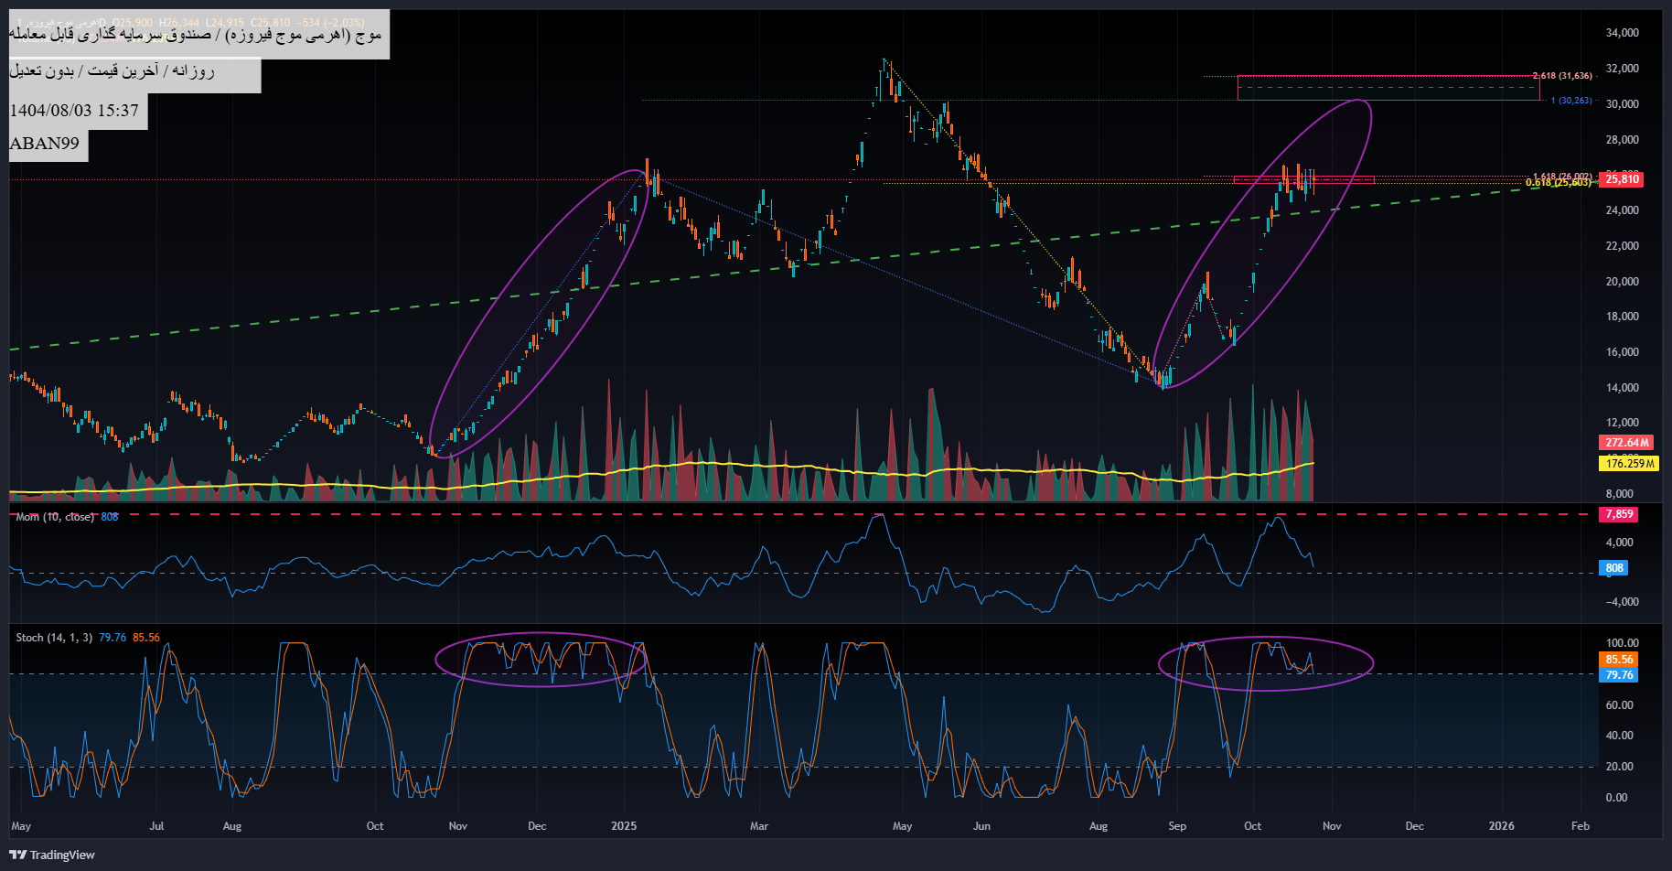
Task: Click the blue 808 momentum value label
Action: [1614, 568]
